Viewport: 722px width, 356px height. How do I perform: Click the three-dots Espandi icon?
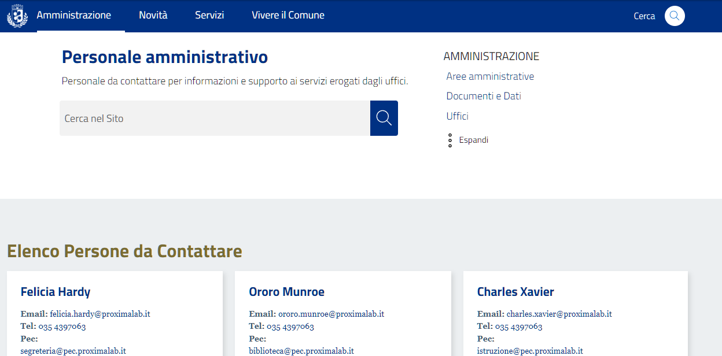450,140
